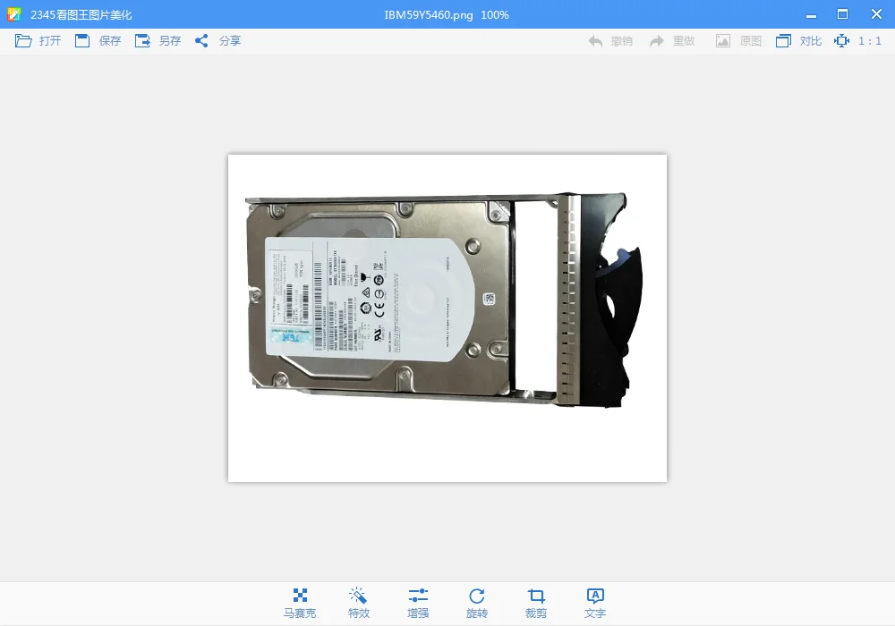Select the 裁剪 (crop) tool
The width and height of the screenshot is (895, 626).
[536, 604]
